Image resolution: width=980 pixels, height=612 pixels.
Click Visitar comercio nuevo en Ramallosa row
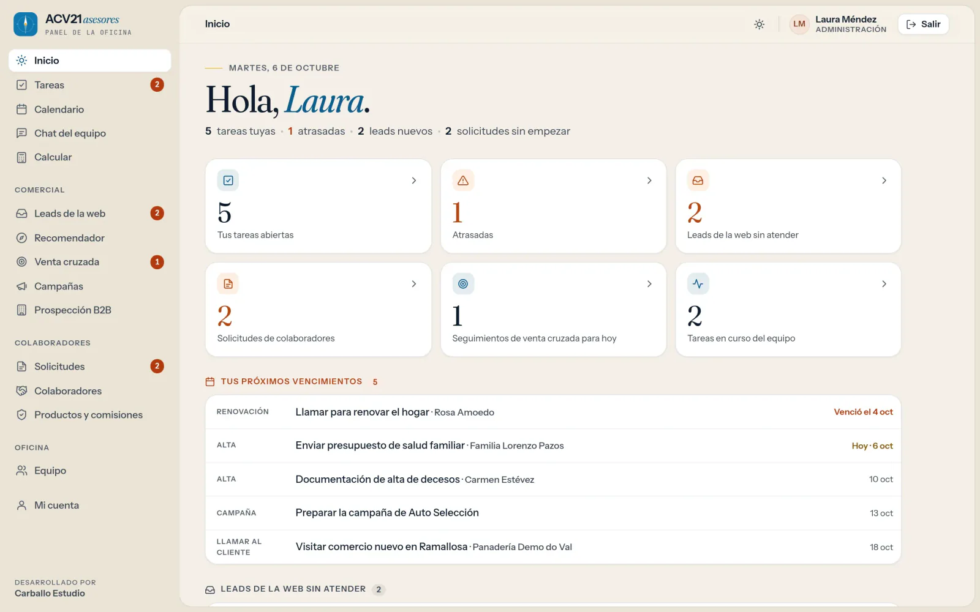click(553, 547)
